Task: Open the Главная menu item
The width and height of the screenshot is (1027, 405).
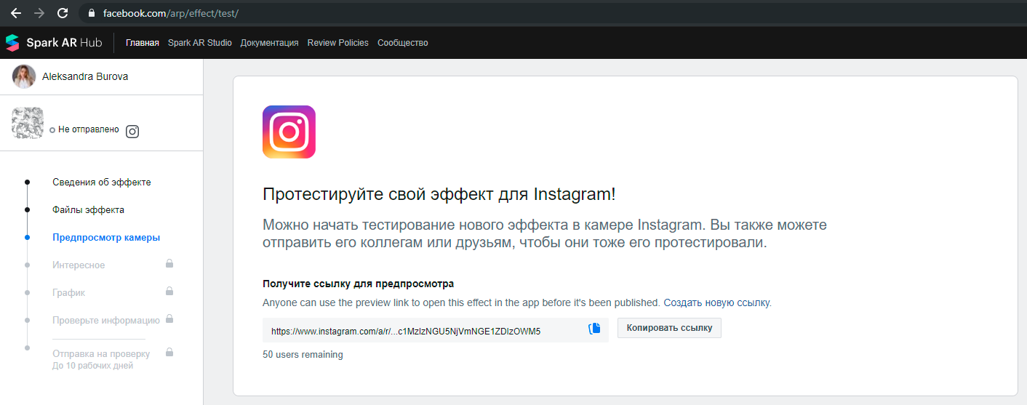Action: 142,43
